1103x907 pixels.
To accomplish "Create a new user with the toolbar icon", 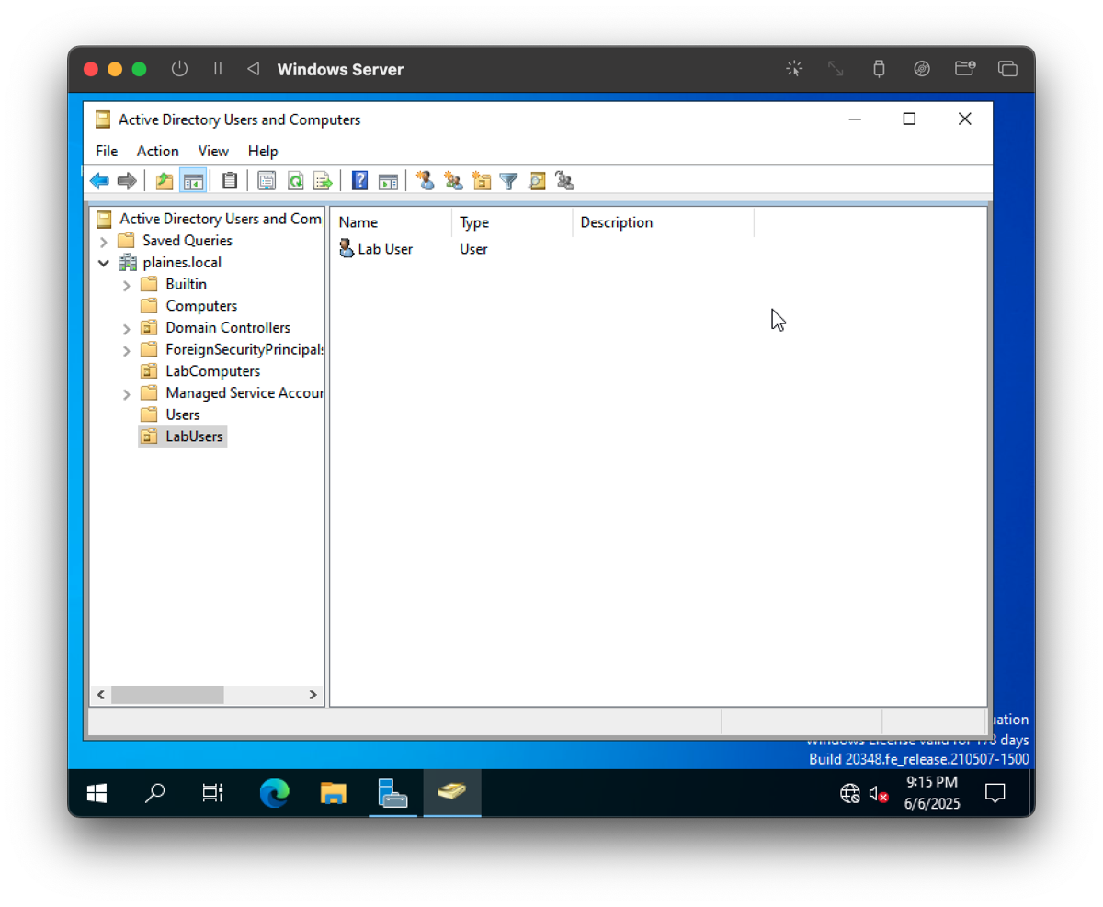I will (426, 181).
